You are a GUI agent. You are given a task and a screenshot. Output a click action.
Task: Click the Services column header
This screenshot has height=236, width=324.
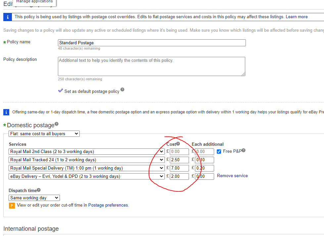[18, 144]
